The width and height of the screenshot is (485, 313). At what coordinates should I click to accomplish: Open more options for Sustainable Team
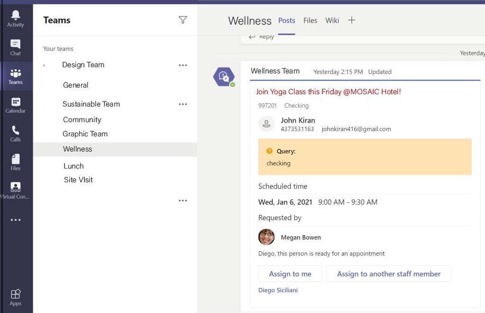(183, 104)
